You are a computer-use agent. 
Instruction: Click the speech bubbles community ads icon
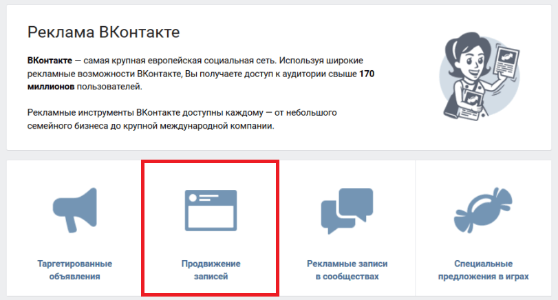347,211
